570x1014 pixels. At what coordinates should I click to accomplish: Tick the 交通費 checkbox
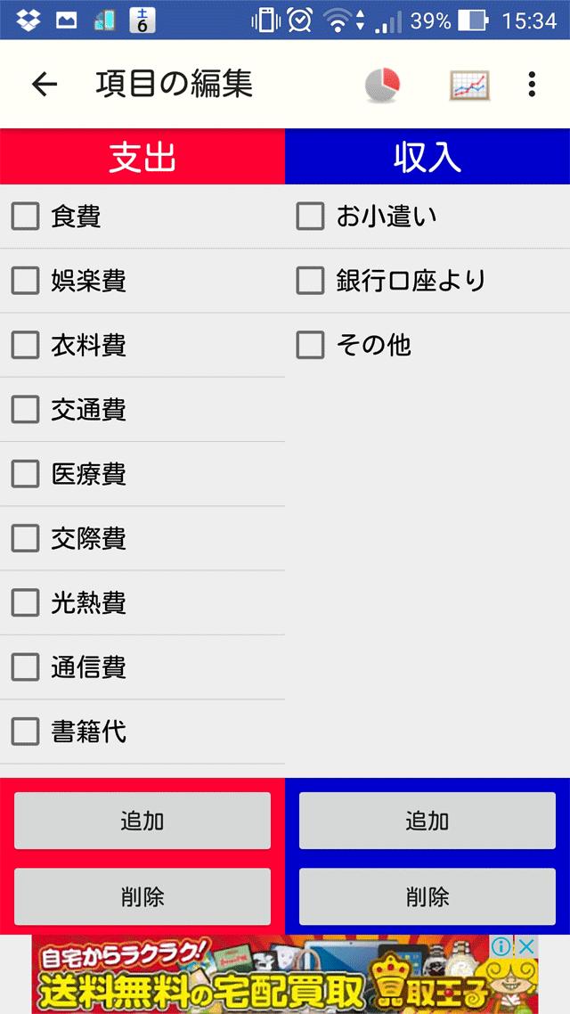[x=25, y=409]
